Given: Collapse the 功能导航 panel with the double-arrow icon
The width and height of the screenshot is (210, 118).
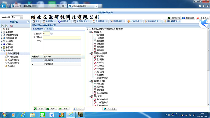Looking at the screenshot, I should 28,22.
